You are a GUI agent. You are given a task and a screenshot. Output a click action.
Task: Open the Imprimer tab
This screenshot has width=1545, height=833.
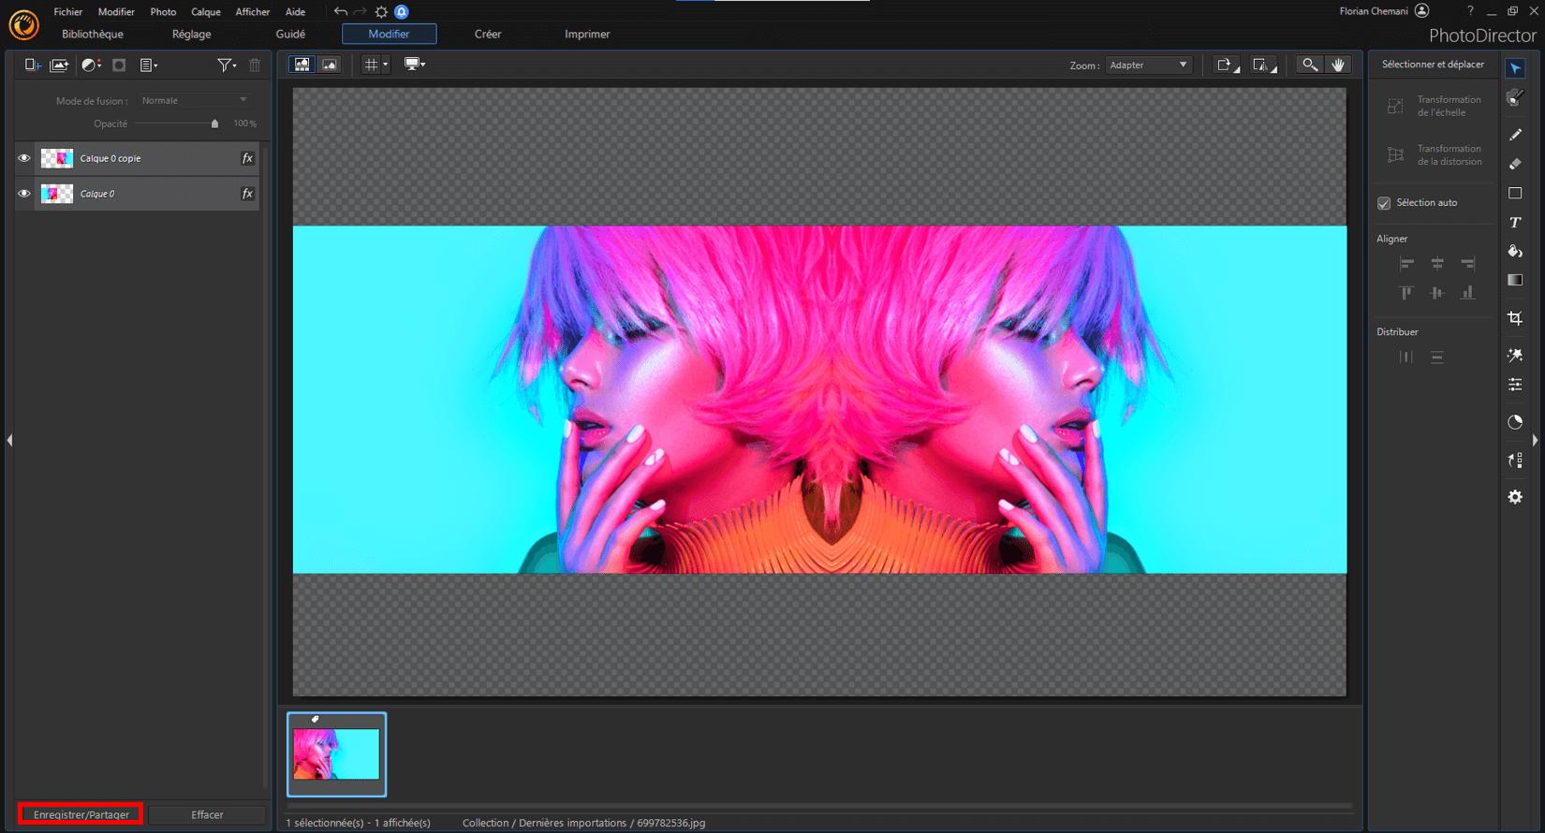(x=587, y=34)
